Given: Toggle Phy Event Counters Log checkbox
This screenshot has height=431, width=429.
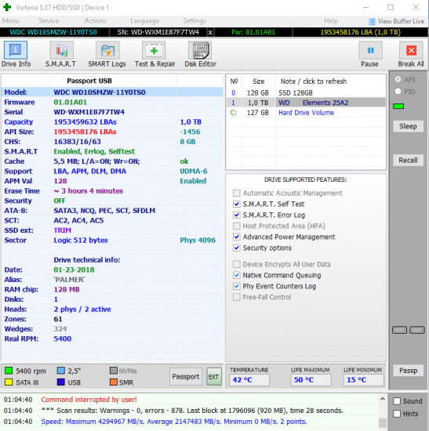Looking at the screenshot, I should tap(236, 286).
